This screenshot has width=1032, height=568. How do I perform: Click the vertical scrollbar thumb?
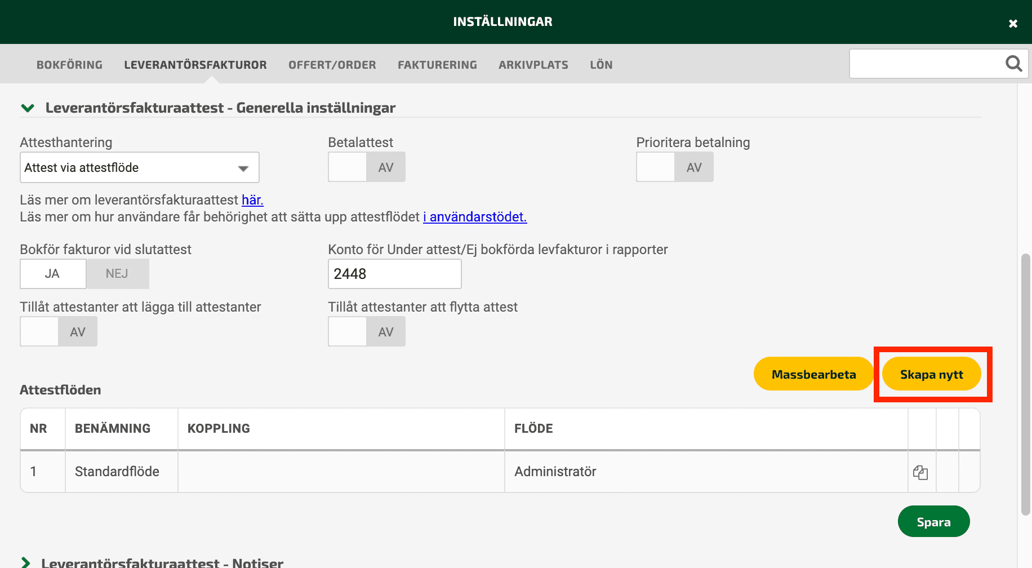pos(1026,384)
